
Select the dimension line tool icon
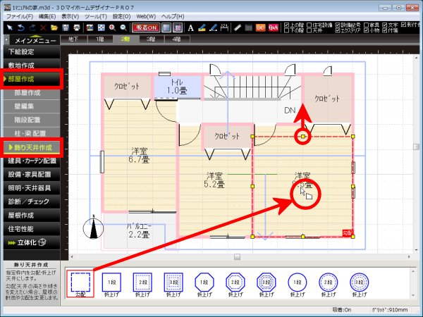224,27
